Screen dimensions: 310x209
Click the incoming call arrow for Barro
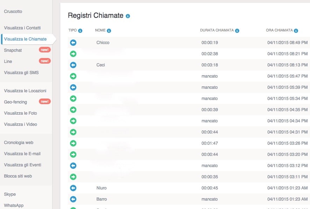click(73, 199)
